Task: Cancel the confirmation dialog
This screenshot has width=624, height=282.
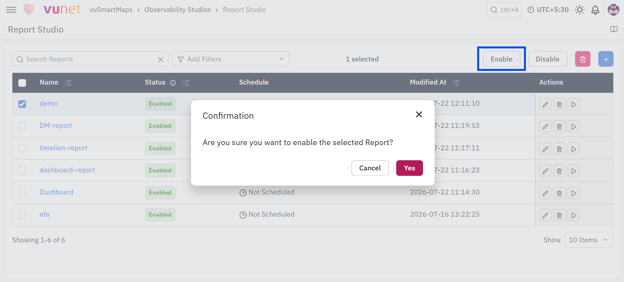Action: [x=370, y=168]
